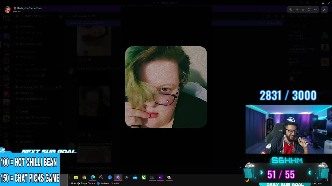Open the Xbox app taskbar icon

(x=143, y=177)
